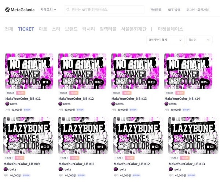The width and height of the screenshot is (220, 187).
Task: Click roxta avatar under MakeYourColor_NB #13
Action: pyautogui.click(x=113, y=104)
